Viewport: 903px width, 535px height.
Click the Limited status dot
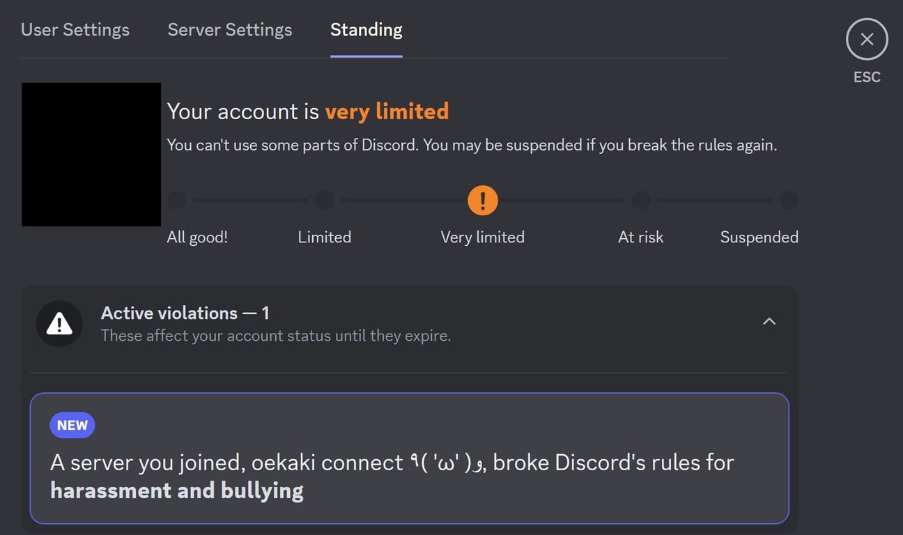(x=325, y=201)
